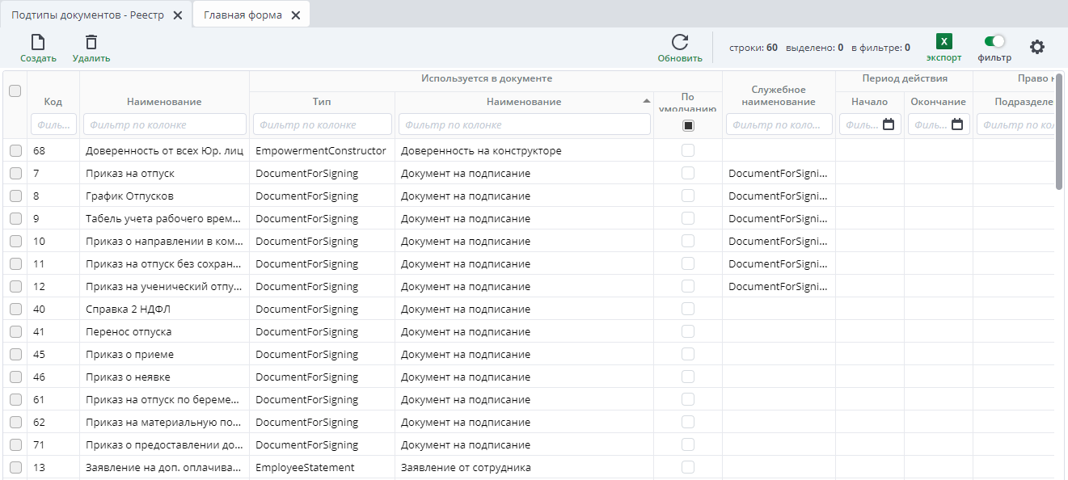
Task: Check the select-all rows checkbox
Action: [15, 91]
